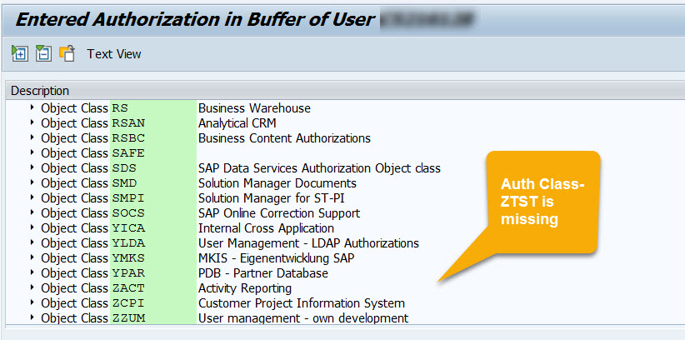The image size is (685, 340).
Task: Expand Object Class ZZUM node
Action: (32, 318)
